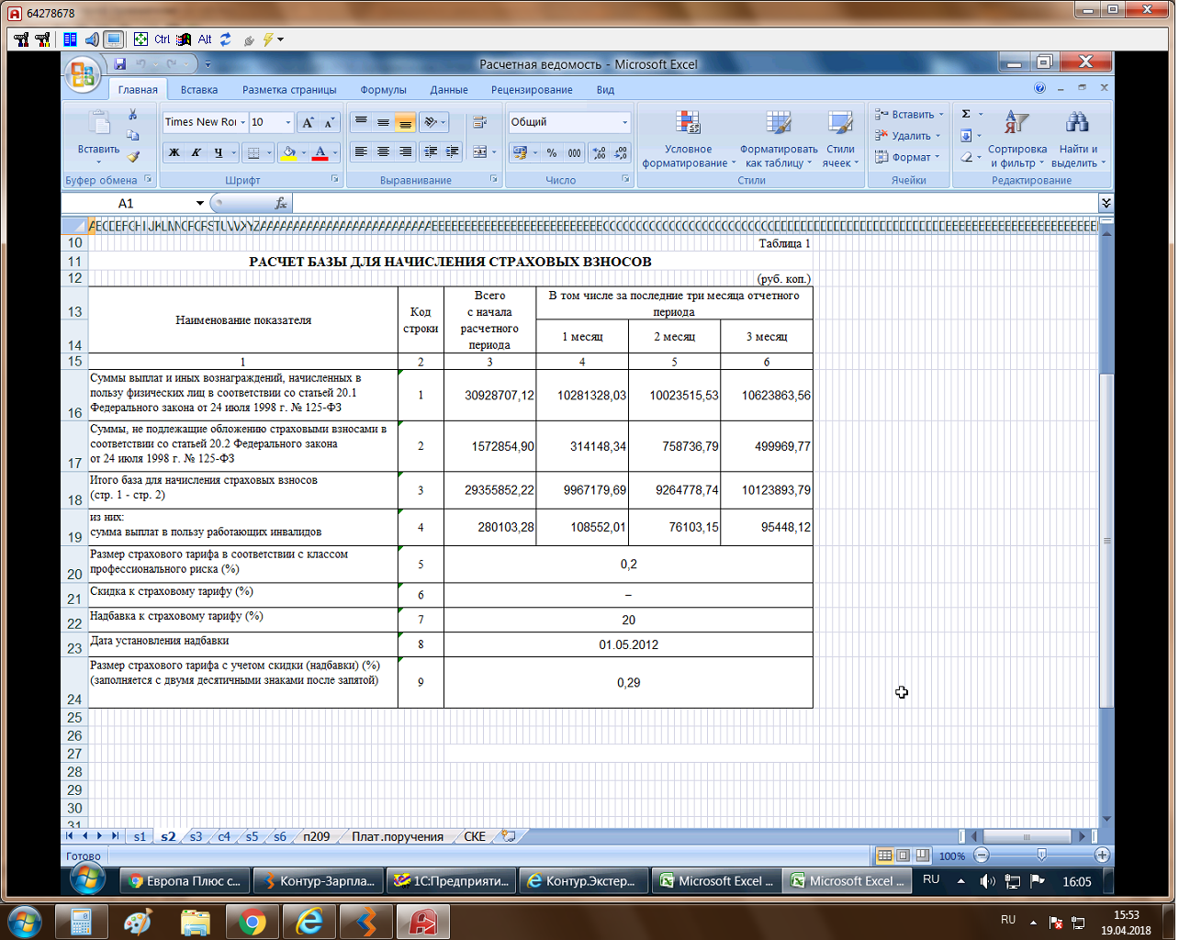Expand the Name Box dropdown arrow

(x=199, y=203)
